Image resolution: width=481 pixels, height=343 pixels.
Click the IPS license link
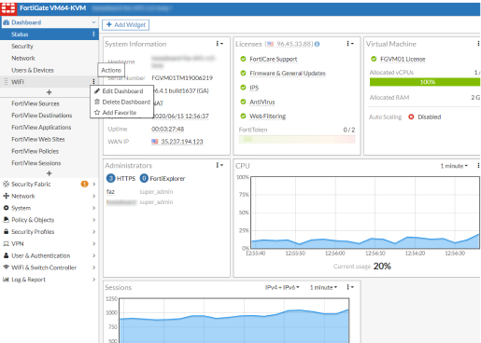pos(254,88)
